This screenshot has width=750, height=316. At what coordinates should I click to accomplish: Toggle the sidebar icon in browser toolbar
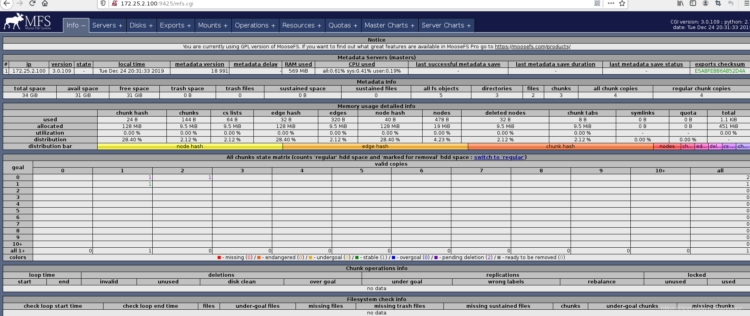(x=693, y=3)
